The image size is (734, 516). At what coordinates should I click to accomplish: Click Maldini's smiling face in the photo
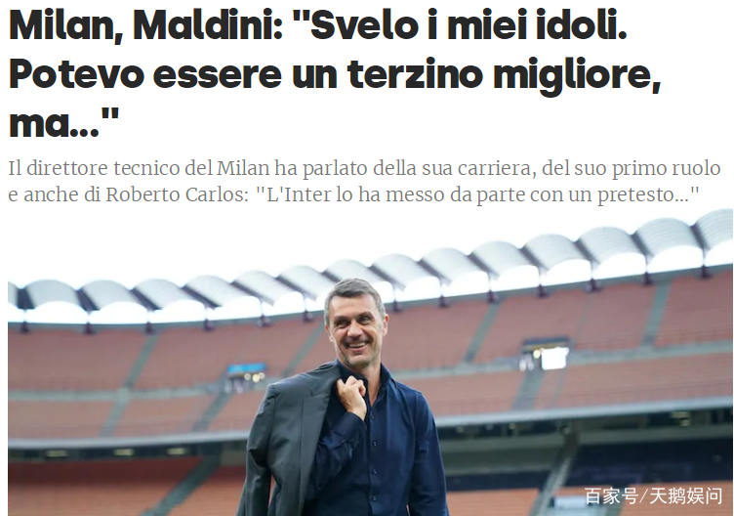[x=355, y=329]
